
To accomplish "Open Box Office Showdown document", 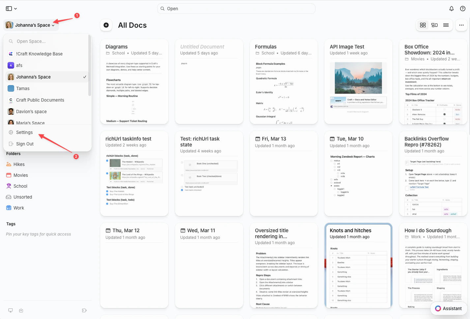I will [x=433, y=81].
